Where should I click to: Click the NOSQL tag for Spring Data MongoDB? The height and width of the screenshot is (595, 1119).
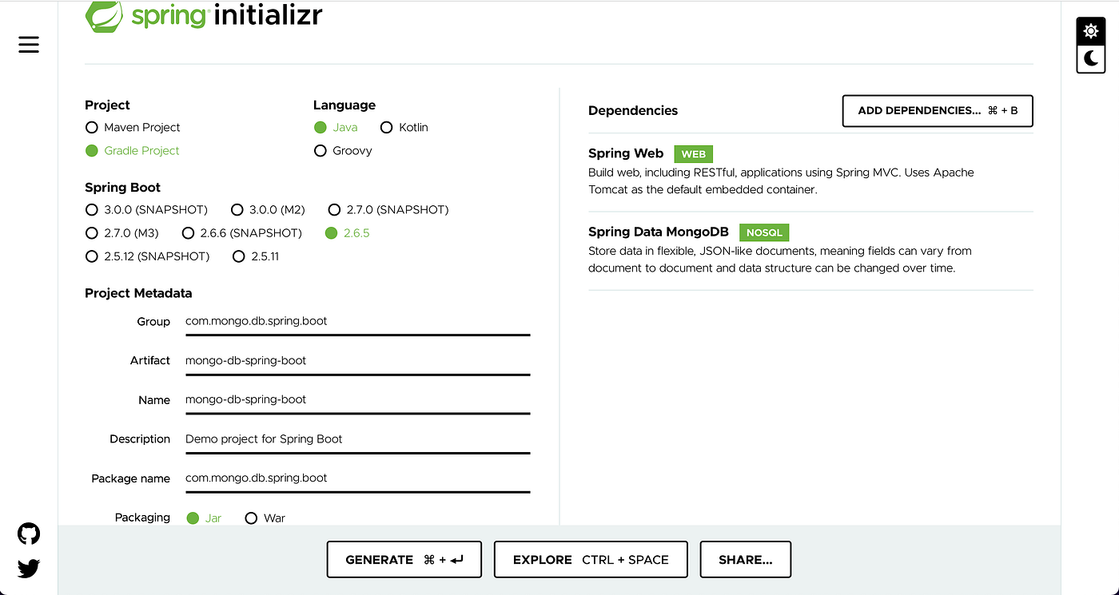(763, 232)
